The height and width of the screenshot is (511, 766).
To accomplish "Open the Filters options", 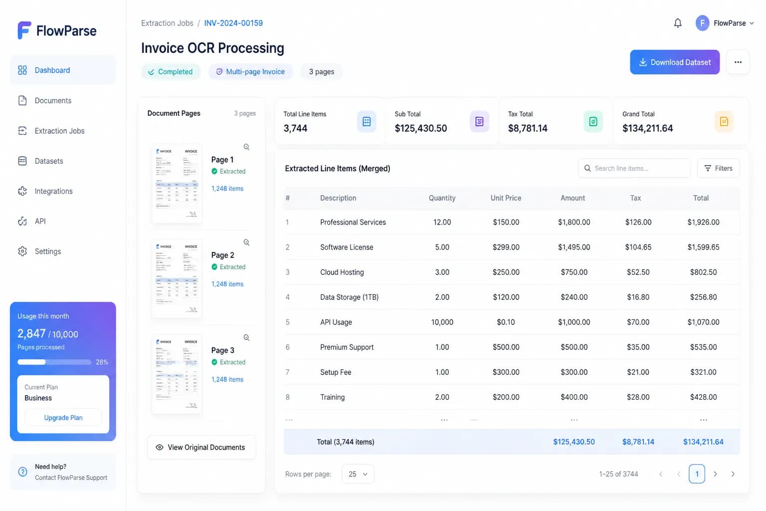I will click(718, 168).
